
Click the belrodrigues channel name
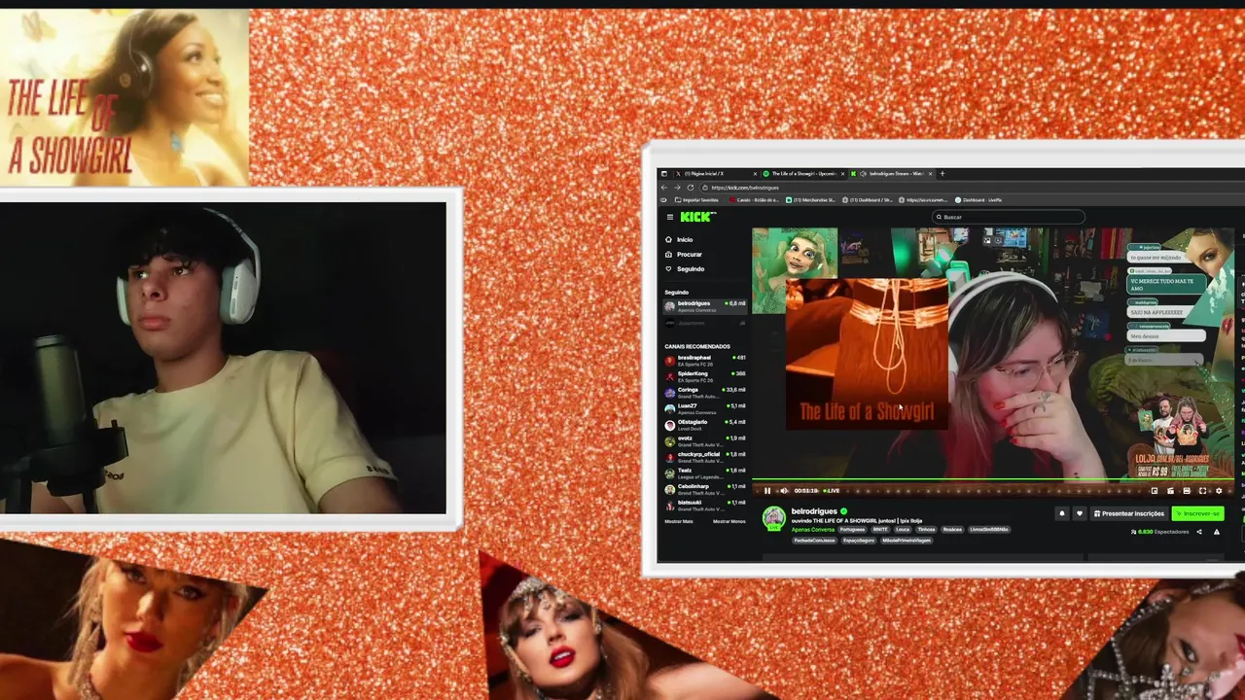(814, 511)
